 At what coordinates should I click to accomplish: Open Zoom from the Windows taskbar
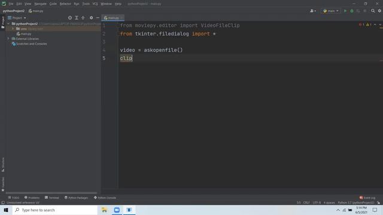click(x=117, y=210)
